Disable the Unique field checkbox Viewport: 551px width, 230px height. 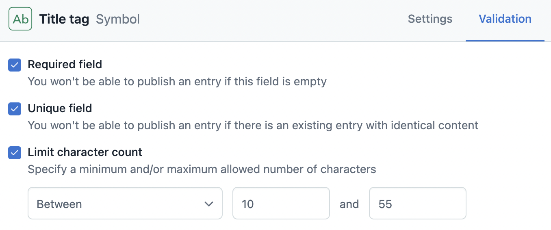click(15, 109)
